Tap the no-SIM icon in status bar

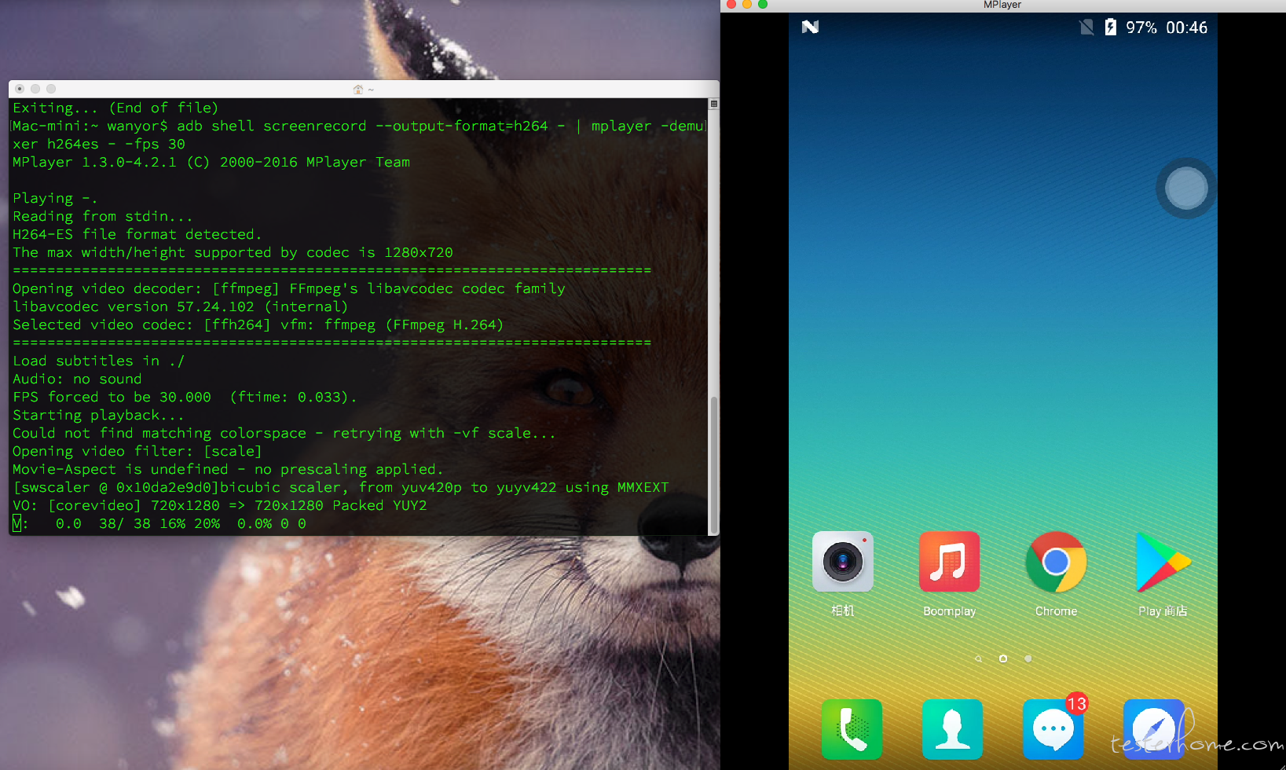tap(1086, 27)
